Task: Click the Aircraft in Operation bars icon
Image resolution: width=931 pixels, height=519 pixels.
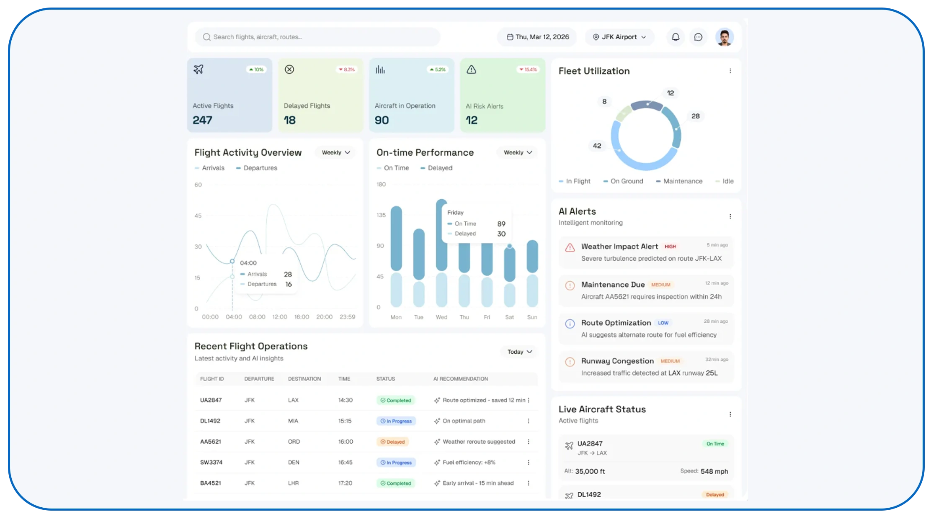Action: point(380,69)
